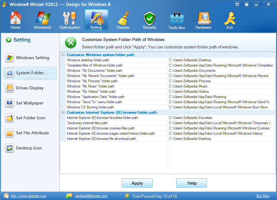
Task: Click the Trial Period:Day 15 of 15 text
Action: [154, 196]
